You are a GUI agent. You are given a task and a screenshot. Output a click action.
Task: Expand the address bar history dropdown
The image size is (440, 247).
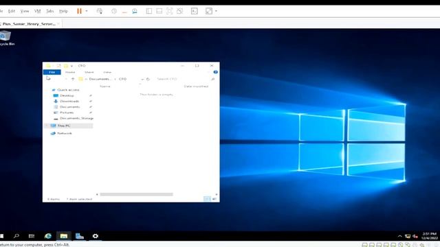pos(142,80)
